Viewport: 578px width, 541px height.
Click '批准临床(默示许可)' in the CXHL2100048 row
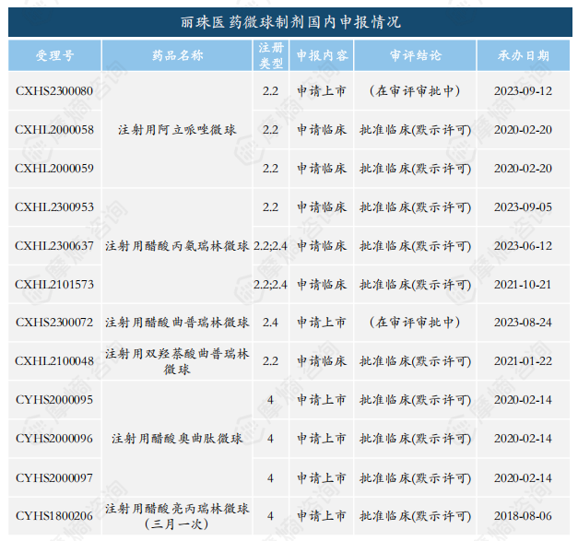415,361
